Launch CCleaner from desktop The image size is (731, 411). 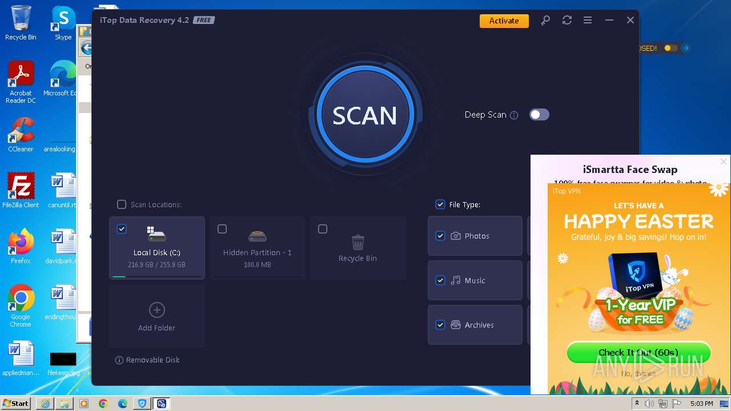pyautogui.click(x=21, y=135)
